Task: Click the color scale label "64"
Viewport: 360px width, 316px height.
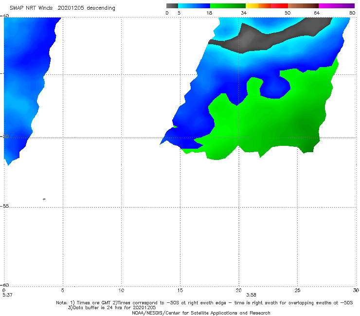Action: [317, 13]
